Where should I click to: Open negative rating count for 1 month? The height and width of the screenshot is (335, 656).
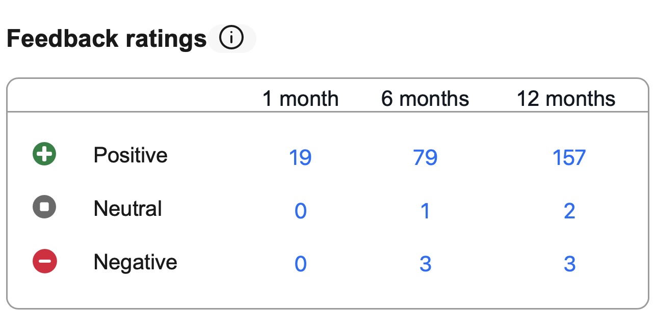click(300, 264)
